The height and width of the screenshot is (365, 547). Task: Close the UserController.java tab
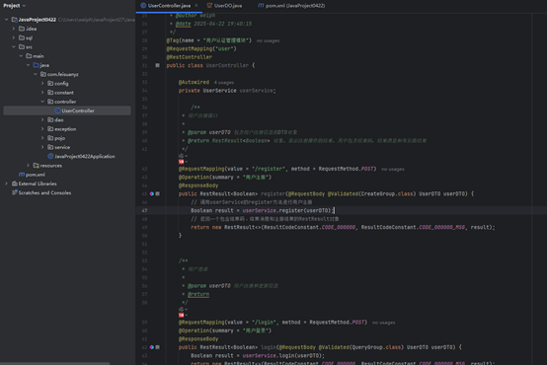196,6
